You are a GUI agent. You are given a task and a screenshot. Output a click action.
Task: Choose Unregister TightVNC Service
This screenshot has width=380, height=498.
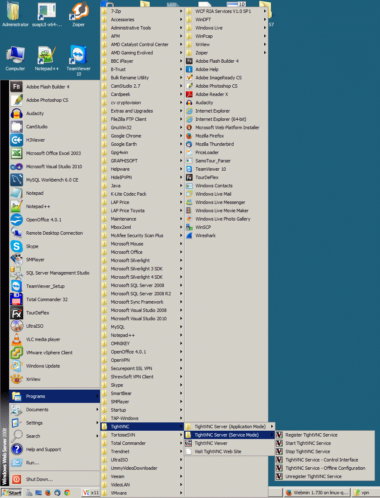pos(325,476)
